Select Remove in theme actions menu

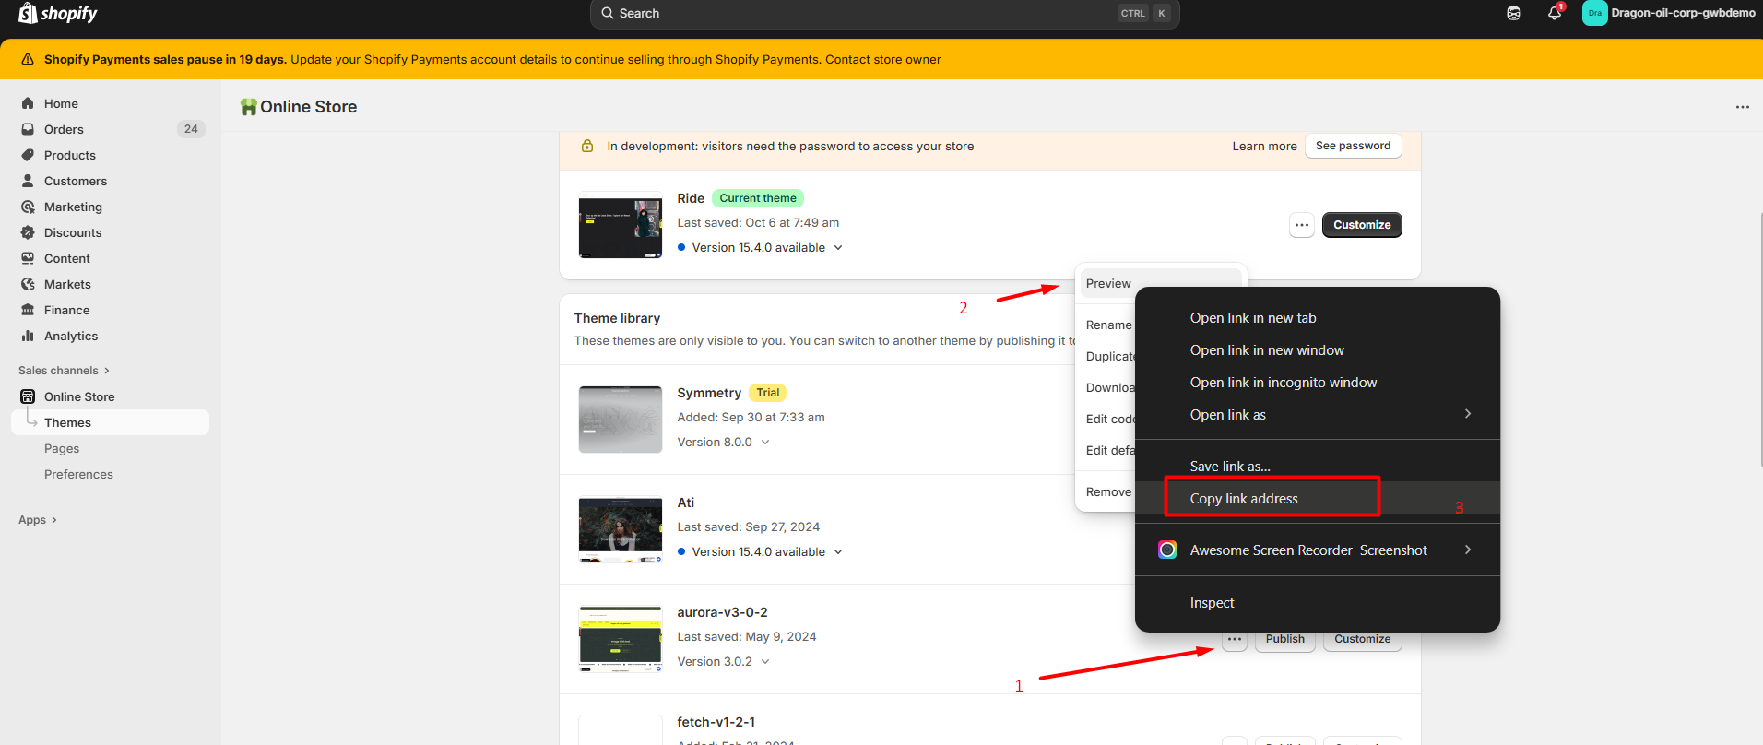pos(1108,491)
